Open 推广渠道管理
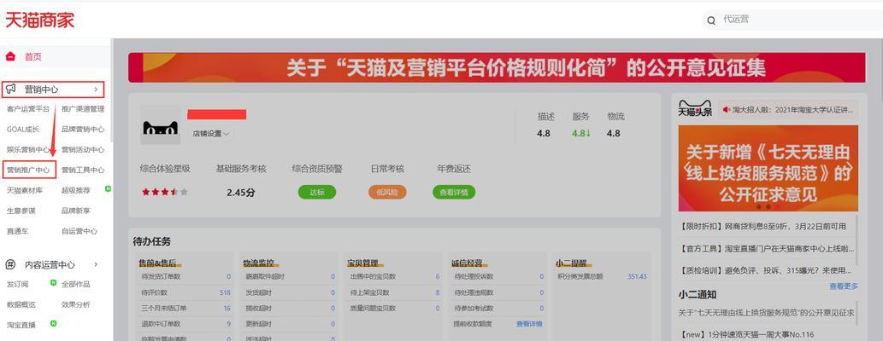Image resolution: width=883 pixels, height=341 pixels. point(83,109)
